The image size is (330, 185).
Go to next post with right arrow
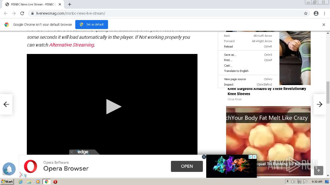[x=320, y=104]
